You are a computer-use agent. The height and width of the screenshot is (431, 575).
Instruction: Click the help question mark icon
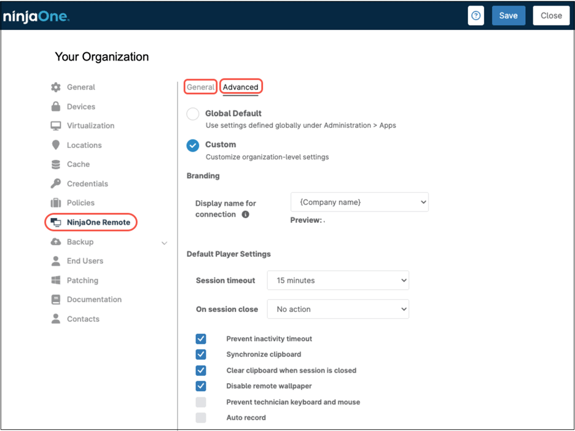click(476, 15)
